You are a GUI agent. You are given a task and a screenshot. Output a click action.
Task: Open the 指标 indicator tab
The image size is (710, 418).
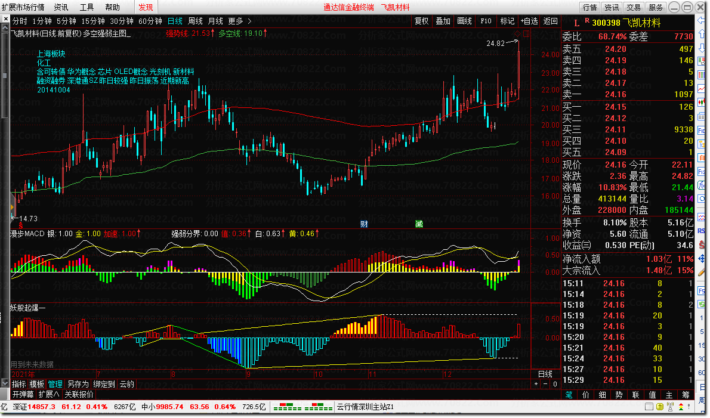point(19,384)
